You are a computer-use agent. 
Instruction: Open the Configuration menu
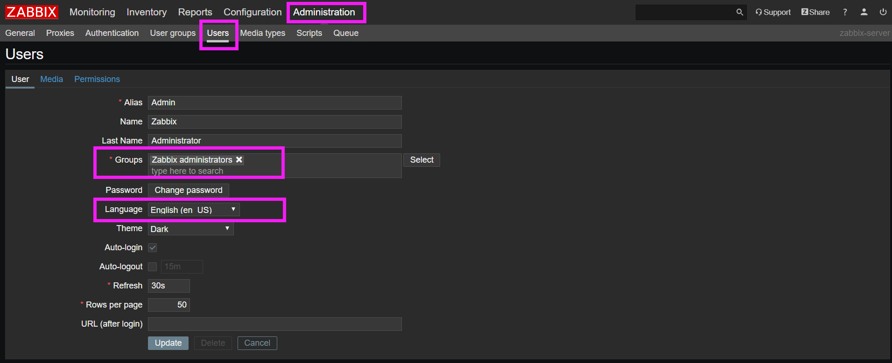click(253, 12)
